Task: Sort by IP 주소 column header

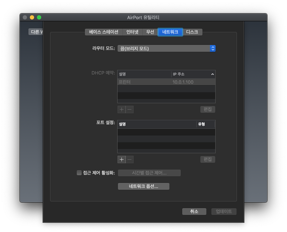Action: coord(193,74)
